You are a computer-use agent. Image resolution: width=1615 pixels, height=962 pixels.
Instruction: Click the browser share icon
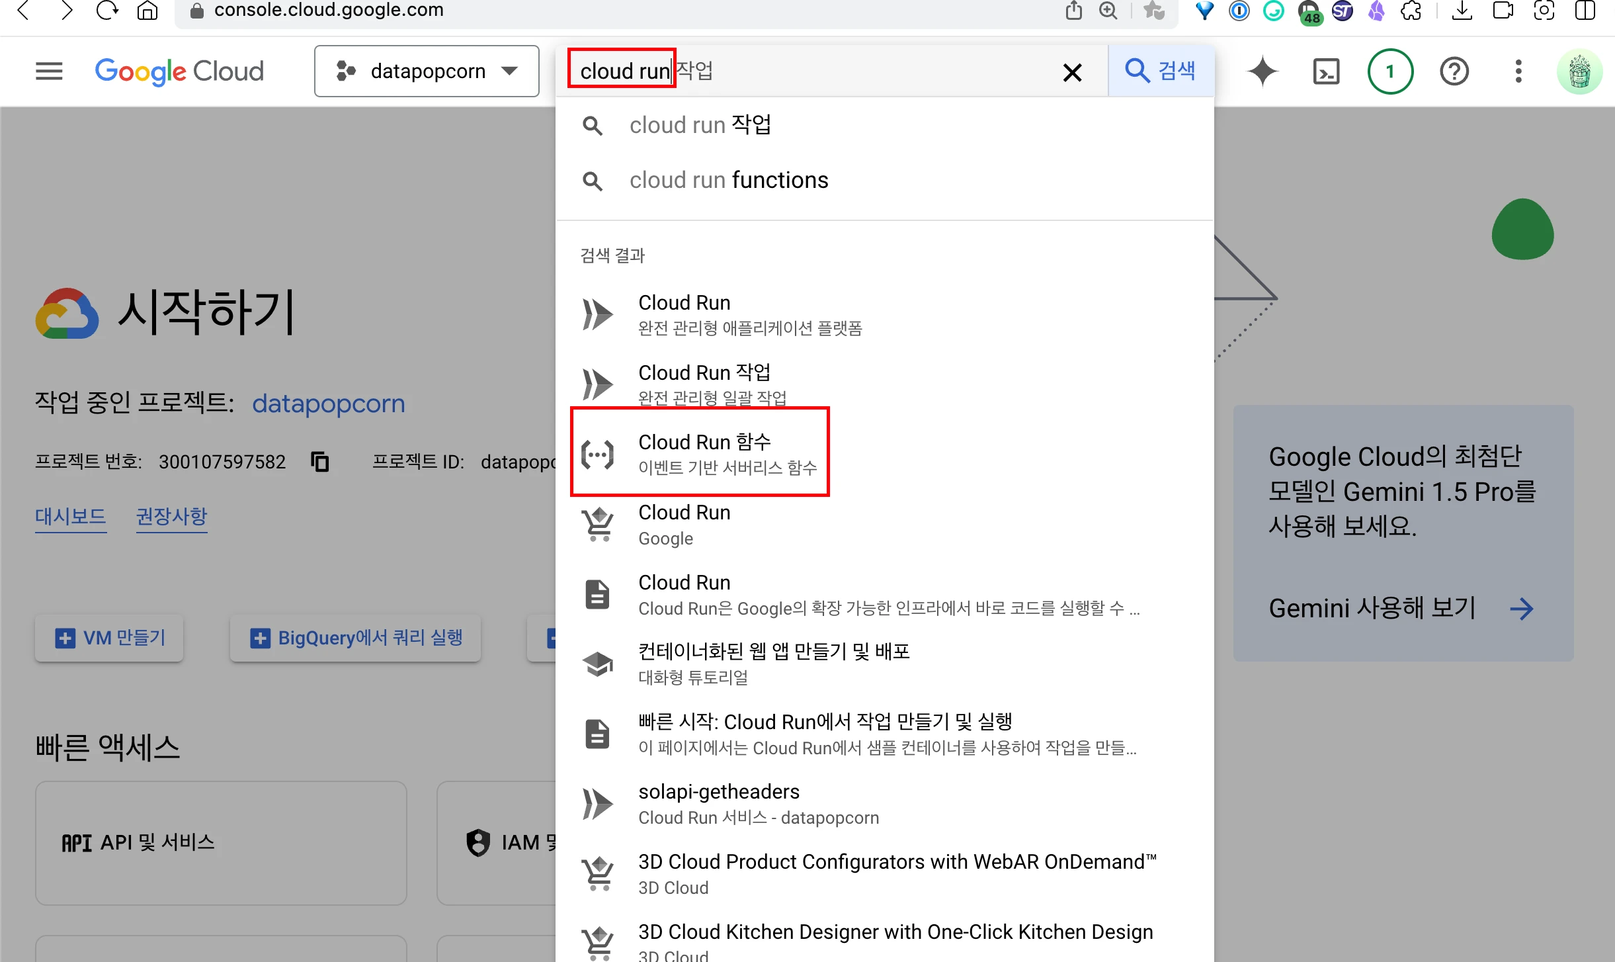point(1074,10)
